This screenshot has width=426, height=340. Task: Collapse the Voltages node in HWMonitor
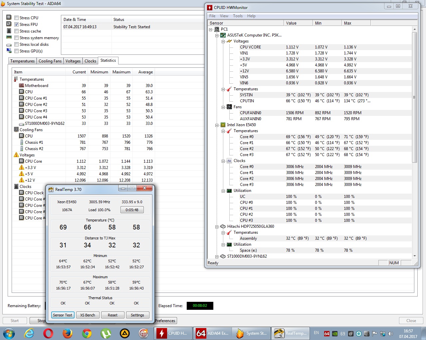tap(223, 41)
